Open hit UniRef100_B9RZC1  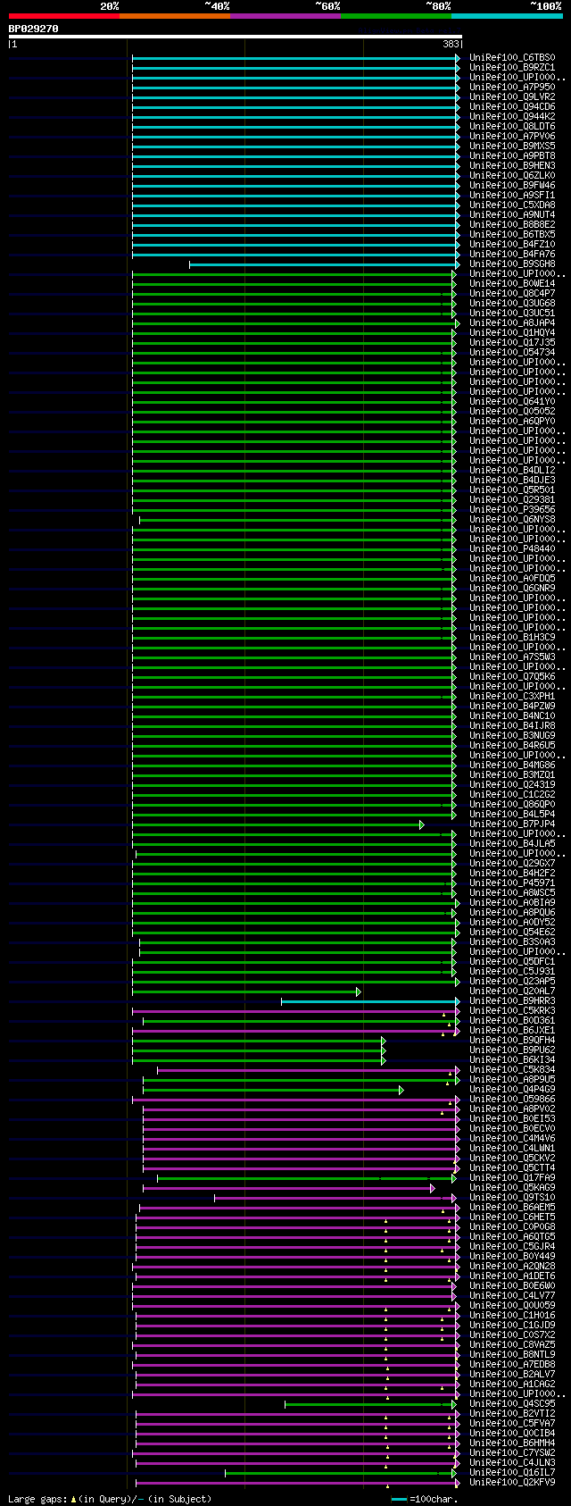(512, 68)
